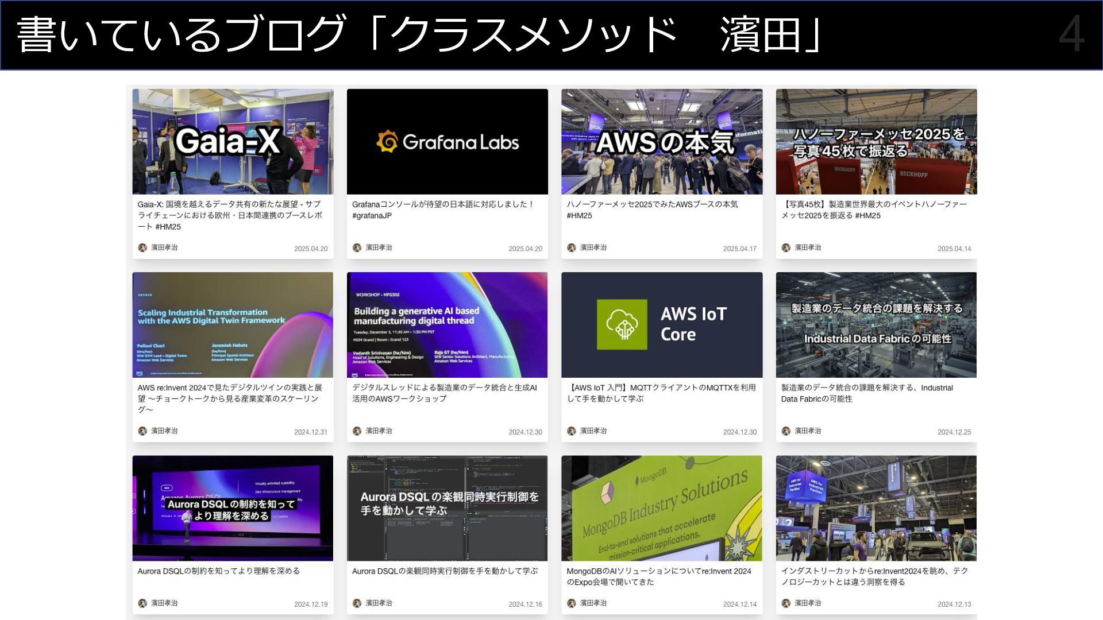Click author avatar on Aurora DSQL 2024.12.19 card

point(142,603)
